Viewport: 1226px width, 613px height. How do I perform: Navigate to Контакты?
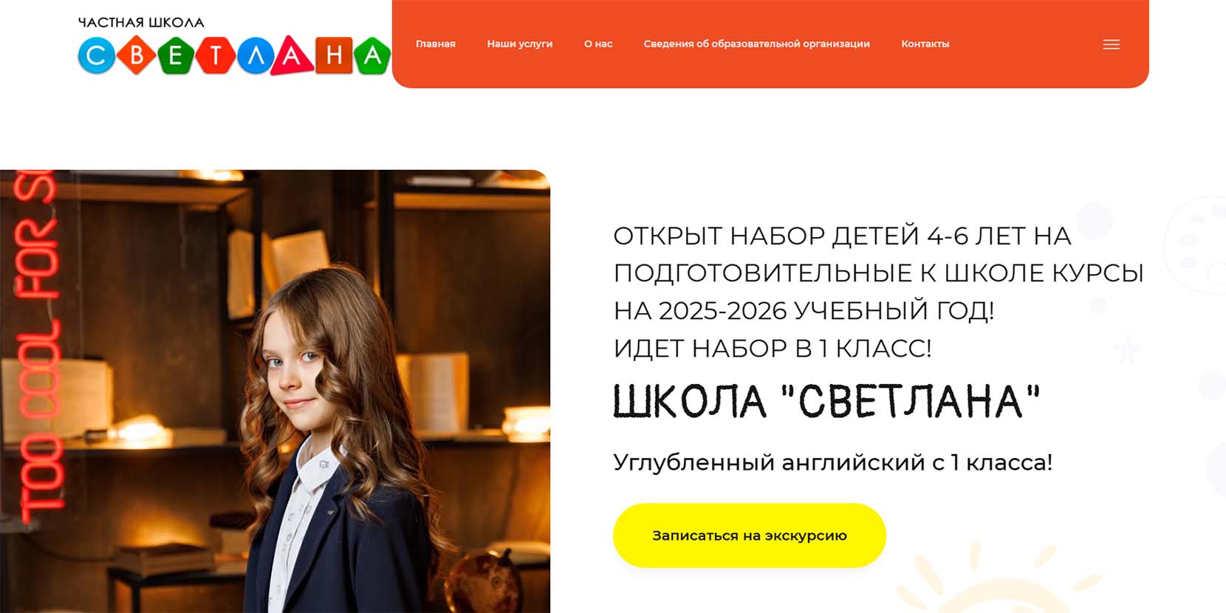point(925,44)
